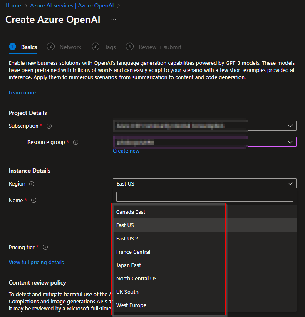Choose West Europe region

click(205, 305)
